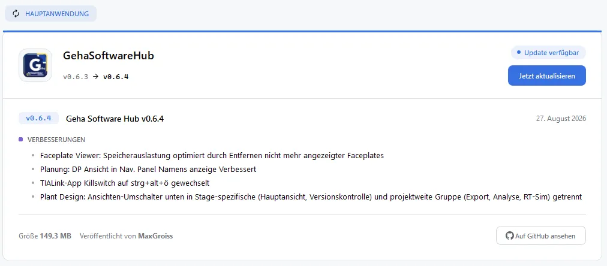Image resolution: width=607 pixels, height=266 pixels.
Task: Click the version text v0.6.3 → v0.6.4
Action: pos(95,77)
